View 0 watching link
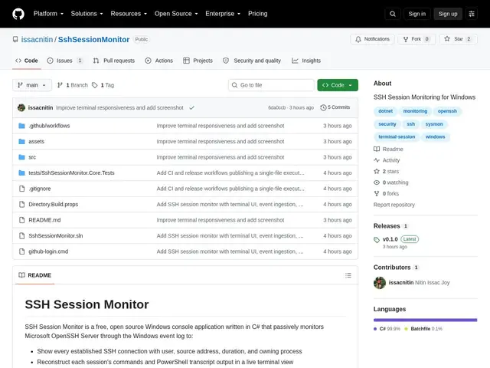Image resolution: width=490 pixels, height=368 pixels. click(x=391, y=182)
